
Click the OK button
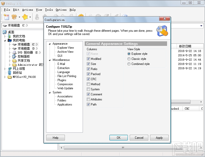[119, 137]
